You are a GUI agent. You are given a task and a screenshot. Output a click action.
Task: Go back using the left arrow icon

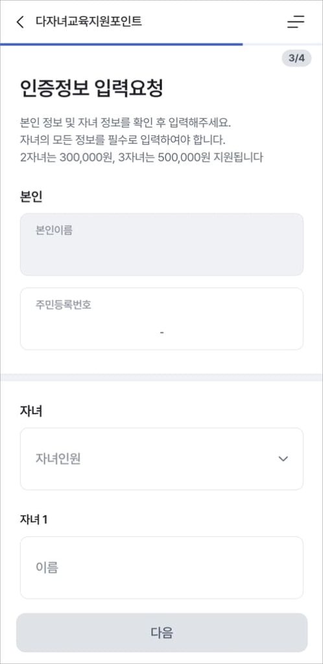click(x=20, y=22)
